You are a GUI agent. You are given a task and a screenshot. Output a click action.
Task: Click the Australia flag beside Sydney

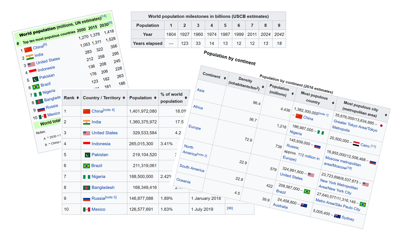pyautogui.click(x=337, y=216)
